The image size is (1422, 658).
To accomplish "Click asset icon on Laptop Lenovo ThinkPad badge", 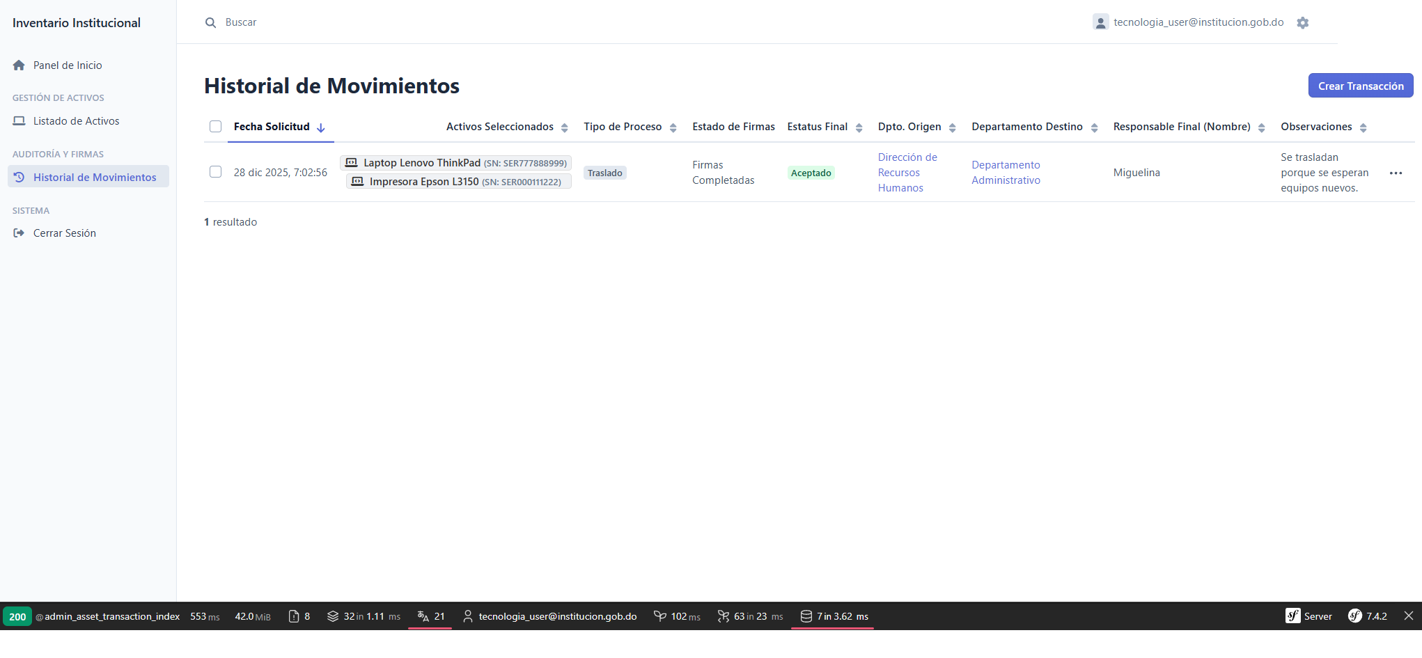I will tap(352, 162).
